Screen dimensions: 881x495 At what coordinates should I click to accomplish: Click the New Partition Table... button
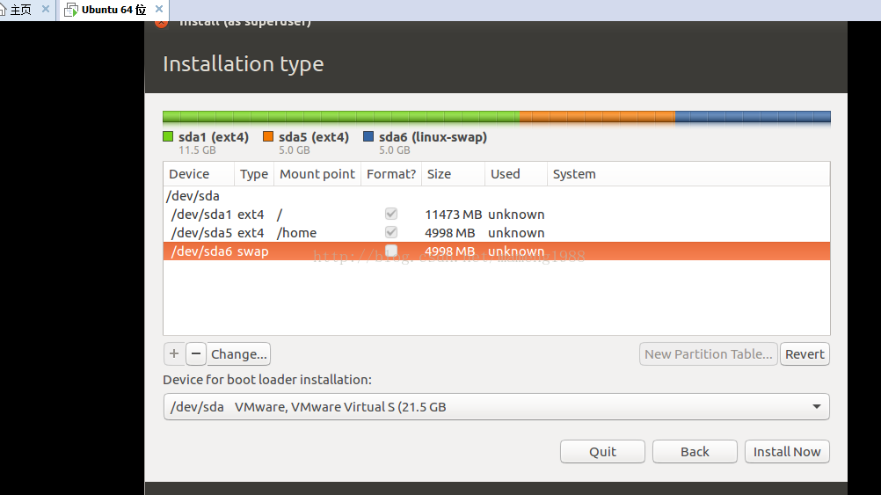click(x=709, y=354)
